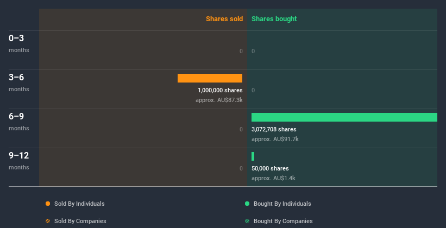
Task: Click the 3–6 months row label
Action: coord(16,77)
